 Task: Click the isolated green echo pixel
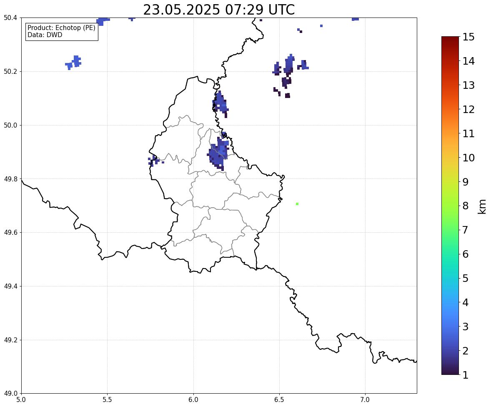pyautogui.click(x=297, y=204)
